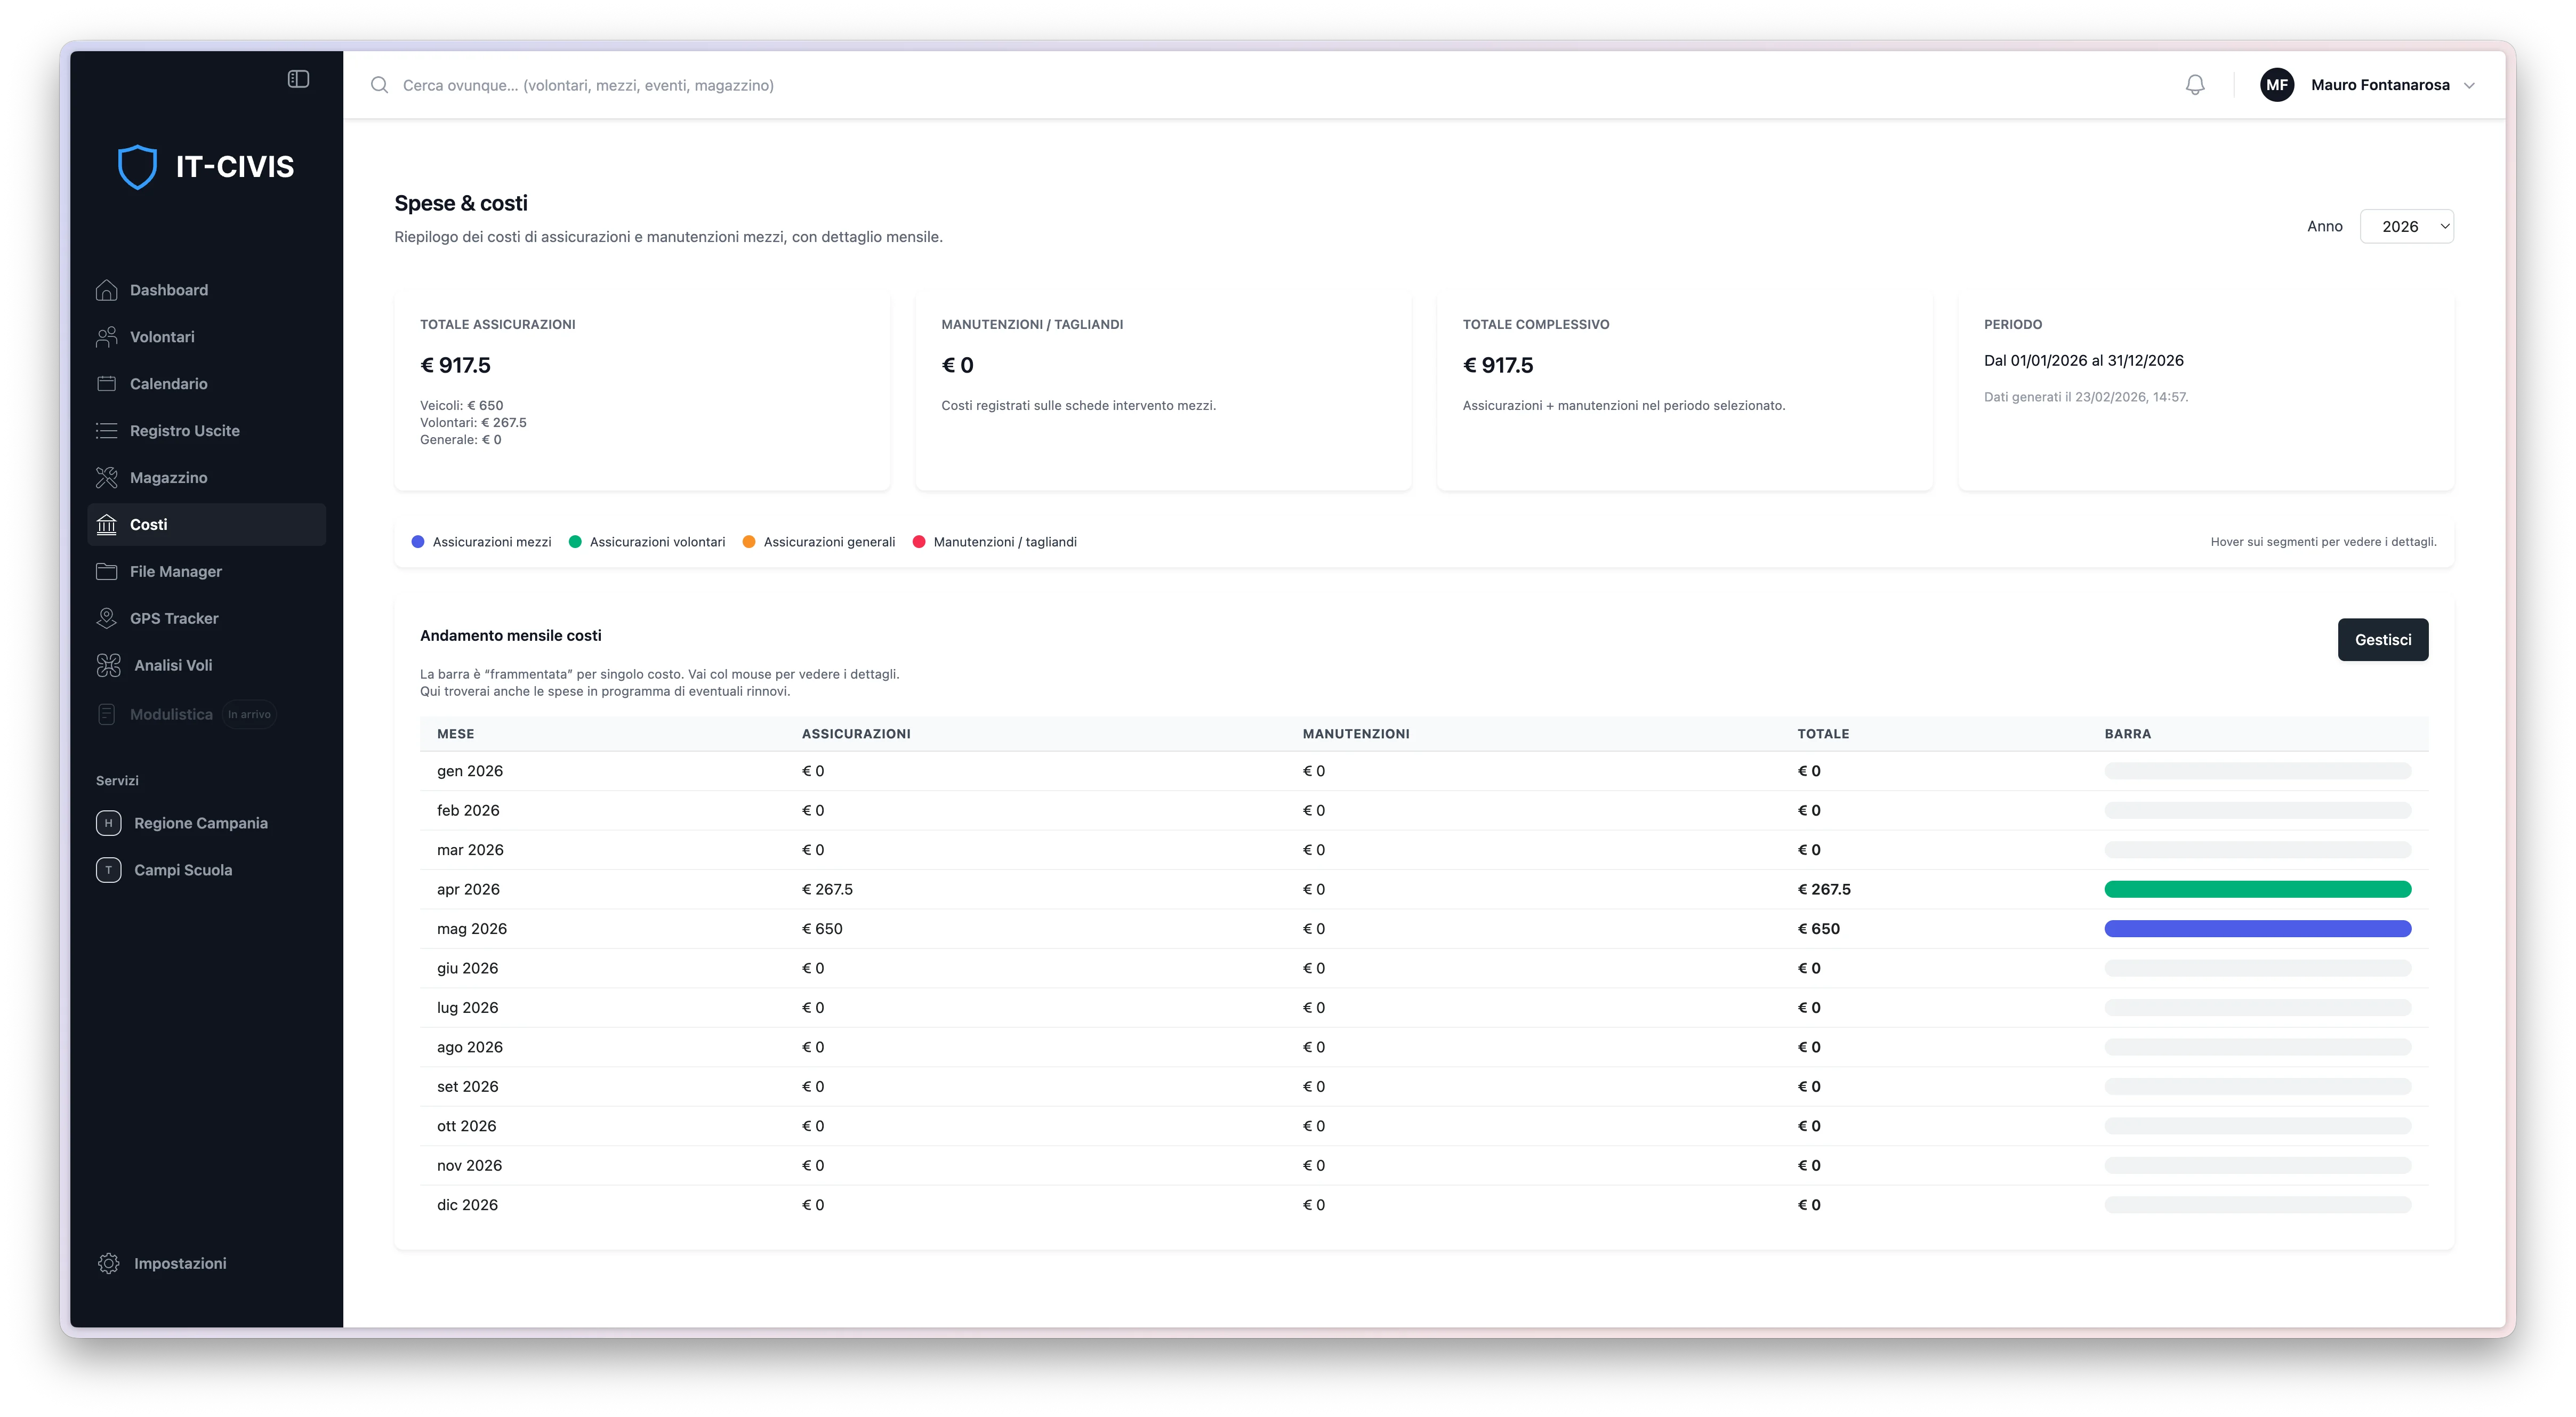2576x1417 pixels.
Task: Click Veicoli: € 650 breakdown text
Action: coord(461,406)
